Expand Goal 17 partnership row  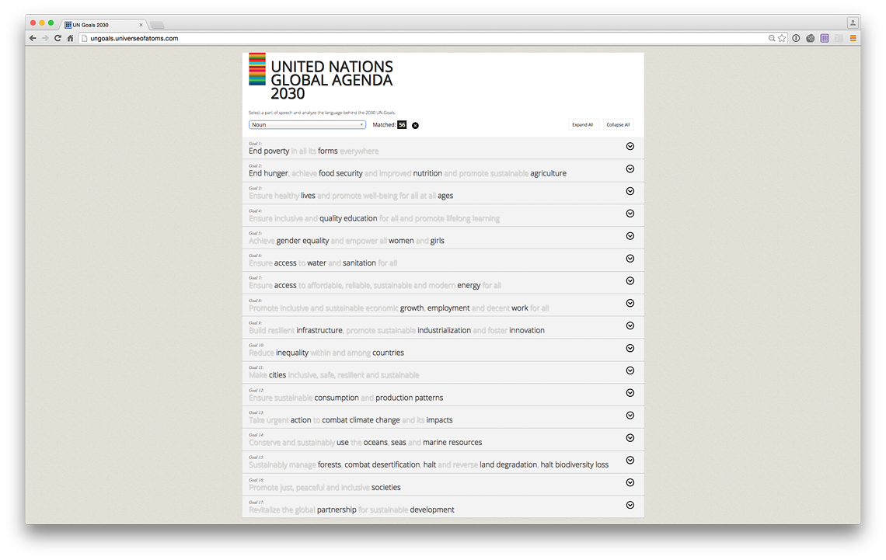coord(630,505)
